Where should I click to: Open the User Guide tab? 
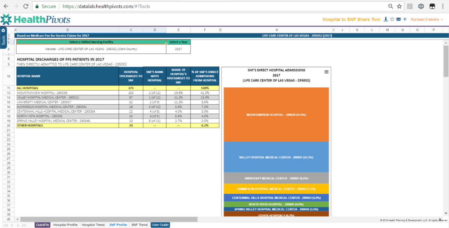(160, 225)
